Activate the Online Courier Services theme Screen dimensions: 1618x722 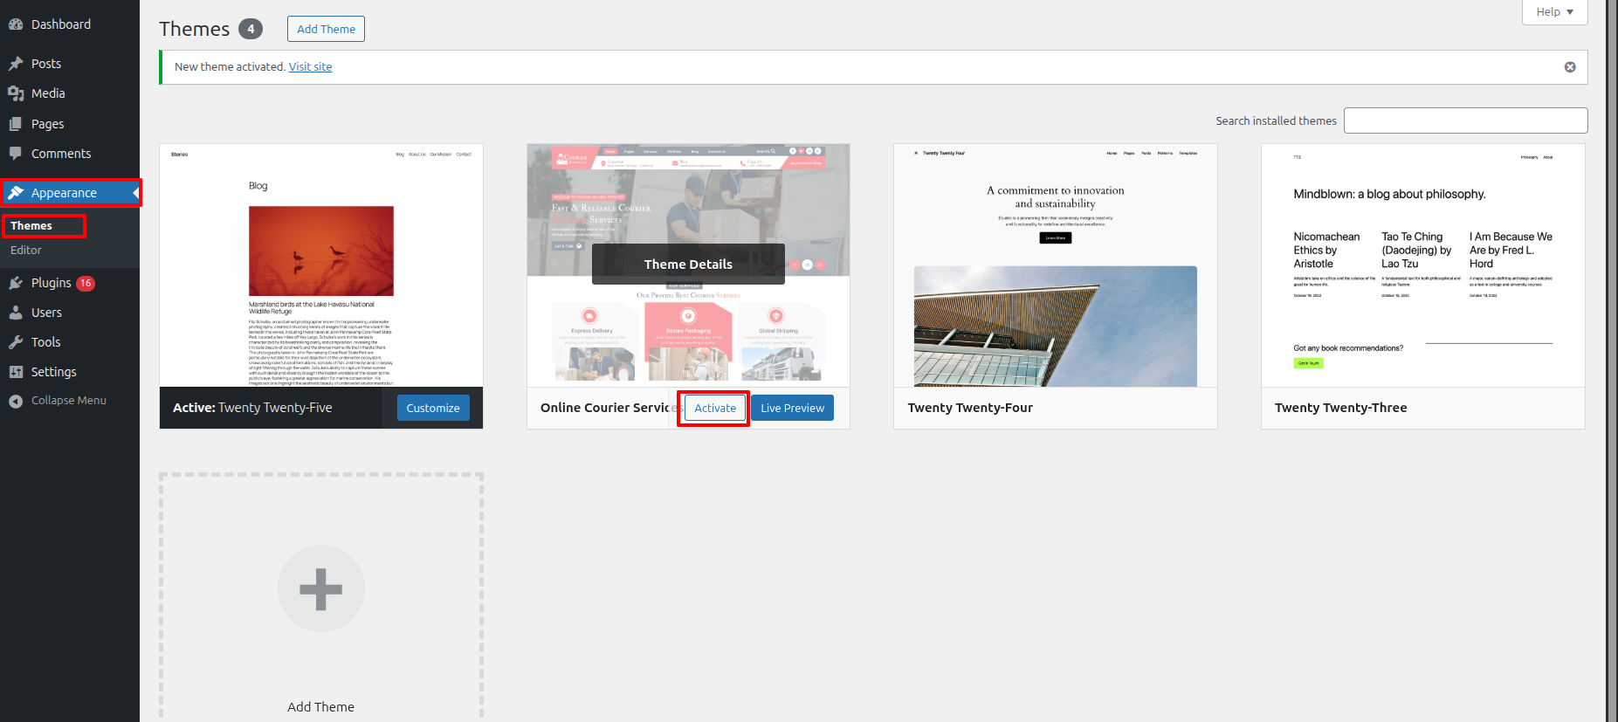coord(714,408)
